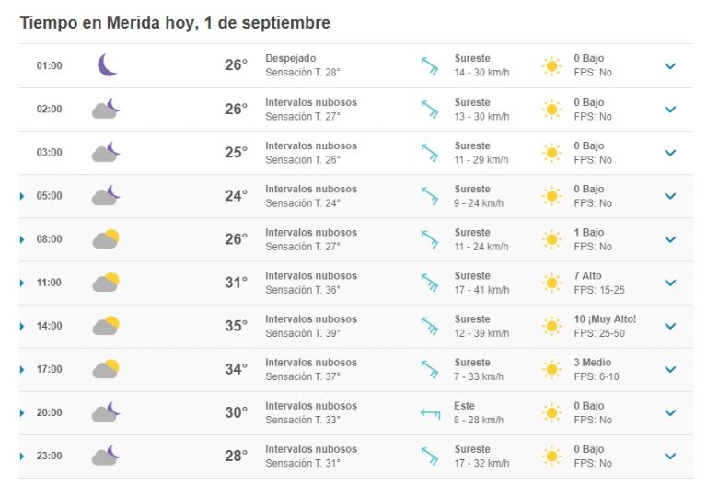
Task: Expand the 17:00 row chevron
Action: (x=670, y=369)
